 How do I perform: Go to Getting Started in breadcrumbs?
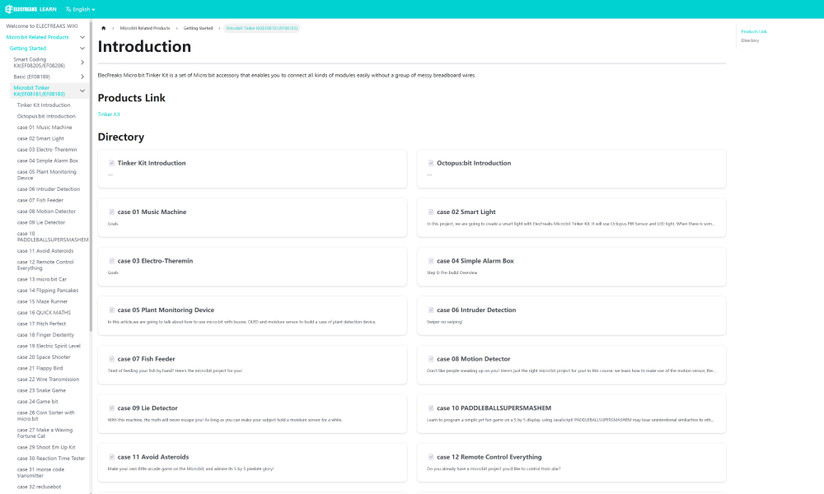point(198,28)
